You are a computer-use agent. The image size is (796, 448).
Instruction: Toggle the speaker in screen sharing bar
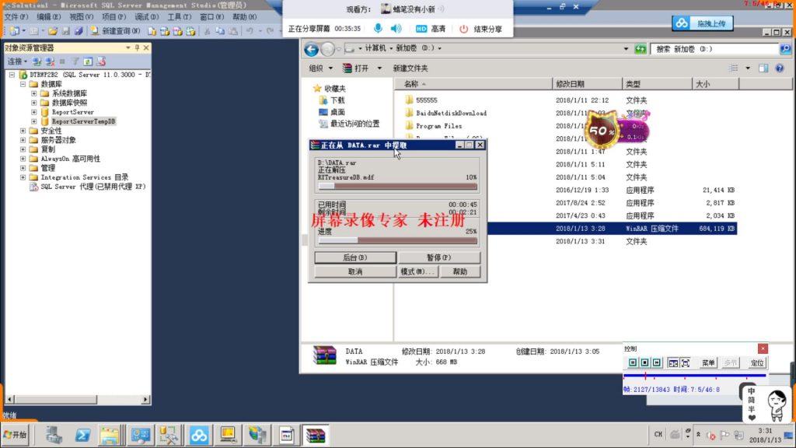coord(396,29)
